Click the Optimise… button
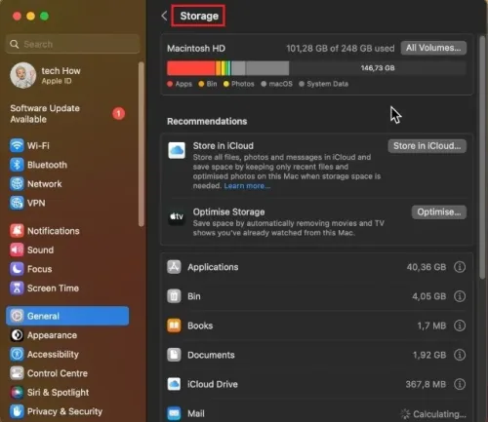 coord(439,212)
